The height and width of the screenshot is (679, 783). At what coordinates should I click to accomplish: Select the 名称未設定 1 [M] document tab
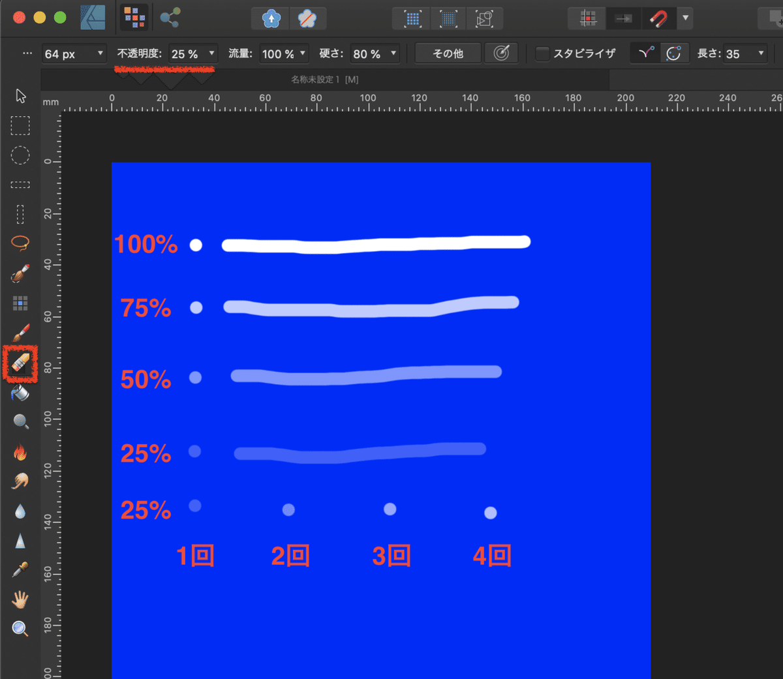pyautogui.click(x=325, y=80)
